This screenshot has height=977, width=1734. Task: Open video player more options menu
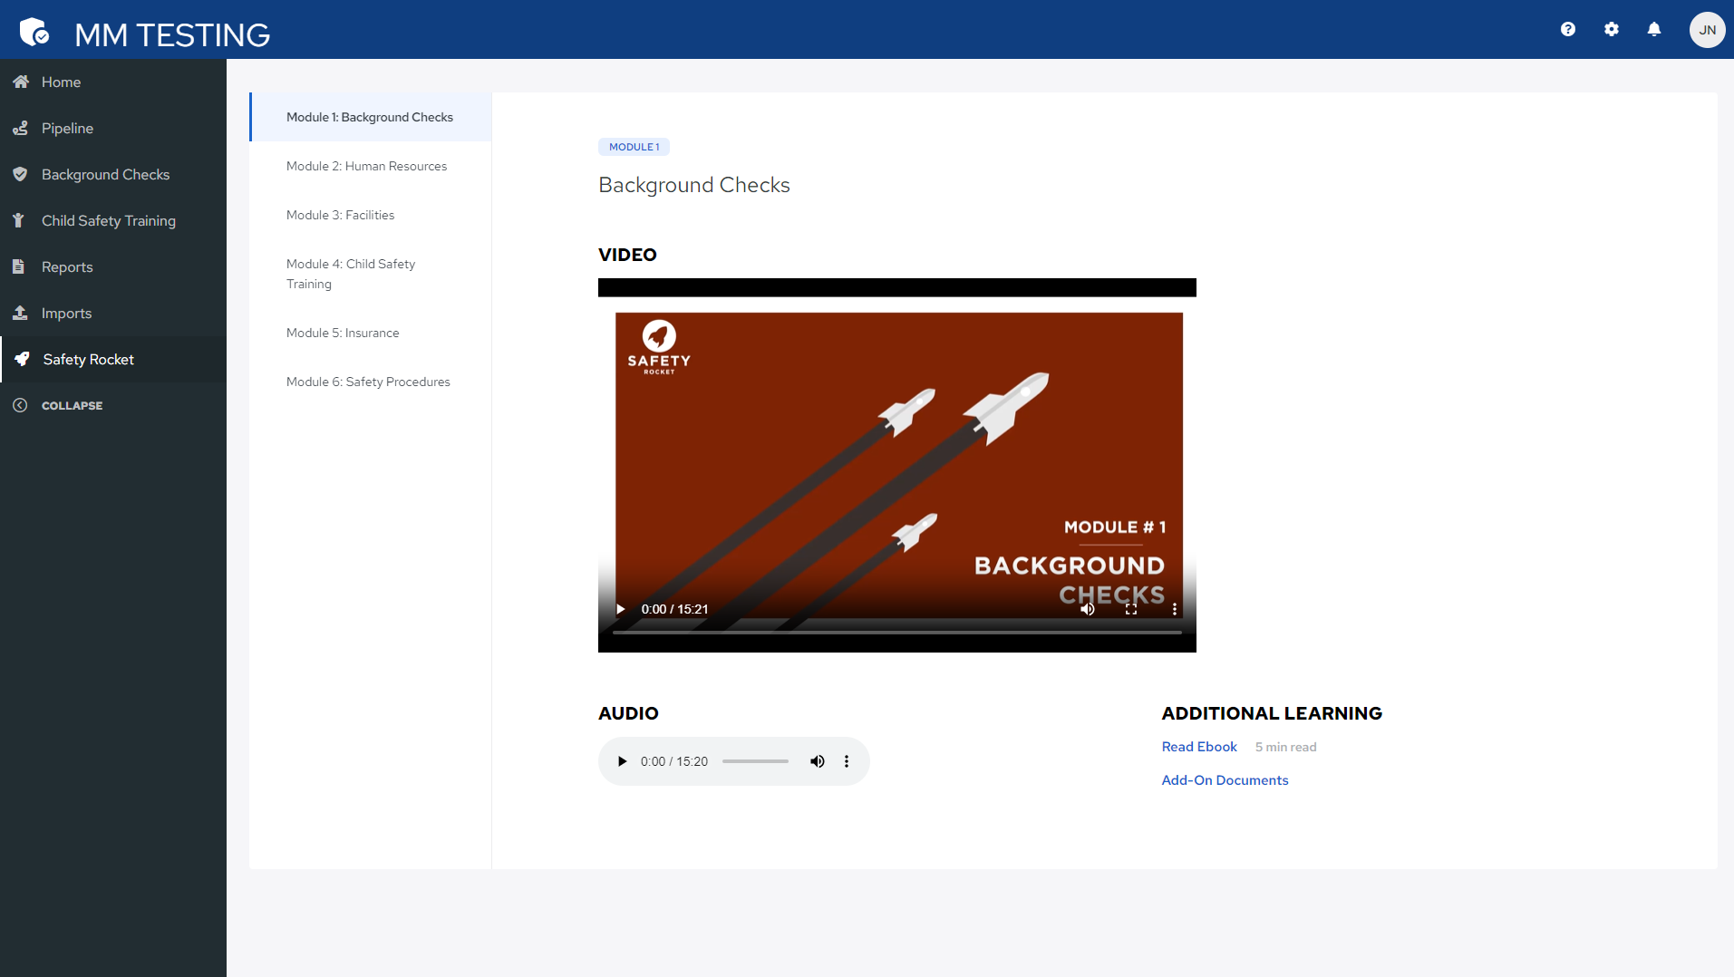click(x=1174, y=609)
